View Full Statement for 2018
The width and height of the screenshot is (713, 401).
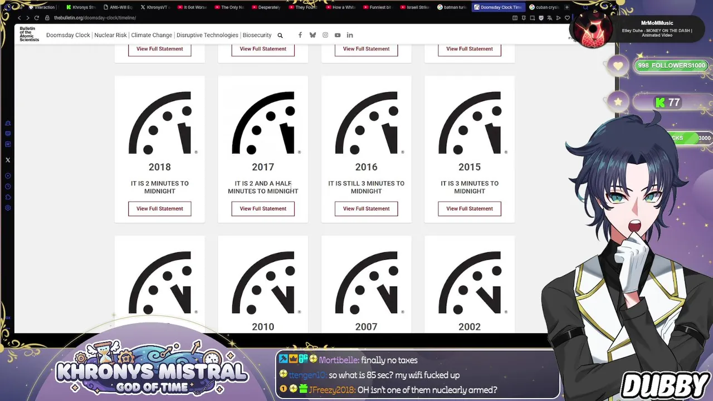[x=160, y=209]
